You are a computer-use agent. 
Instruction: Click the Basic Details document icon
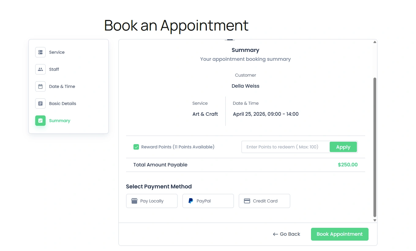coord(40,104)
